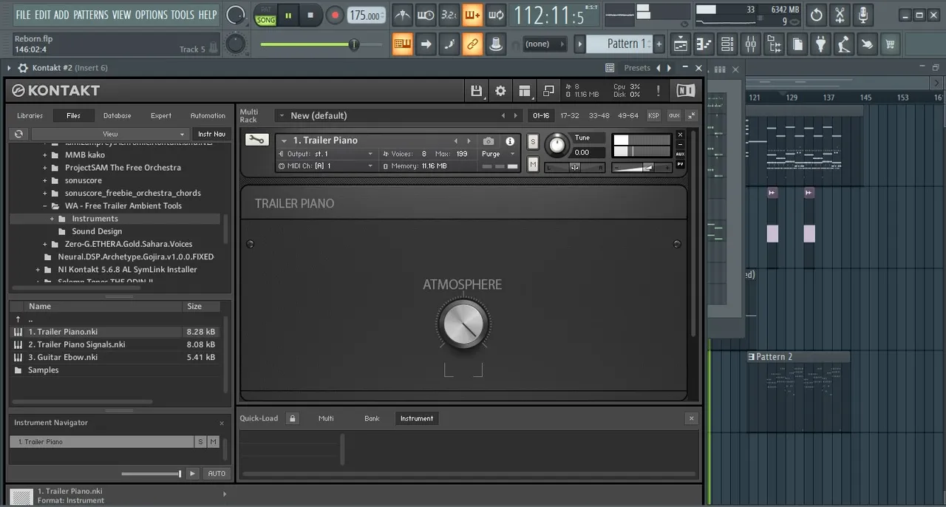Stop playback in FL Studio transport
946x507 pixels.
click(x=310, y=15)
